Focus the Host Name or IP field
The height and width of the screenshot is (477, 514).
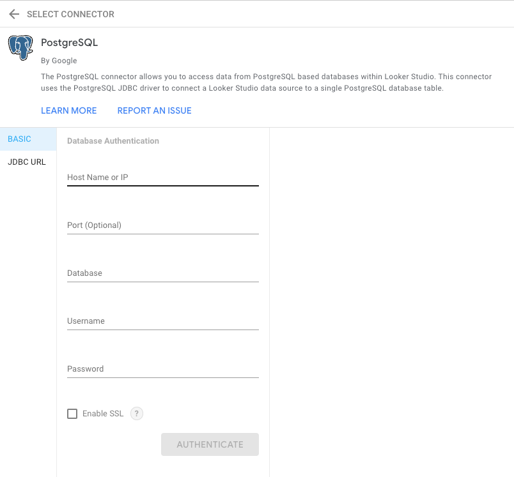162,178
